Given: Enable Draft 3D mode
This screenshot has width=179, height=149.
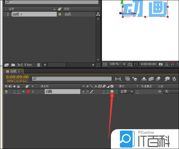Looking at the screenshot, I should [x=135, y=79].
